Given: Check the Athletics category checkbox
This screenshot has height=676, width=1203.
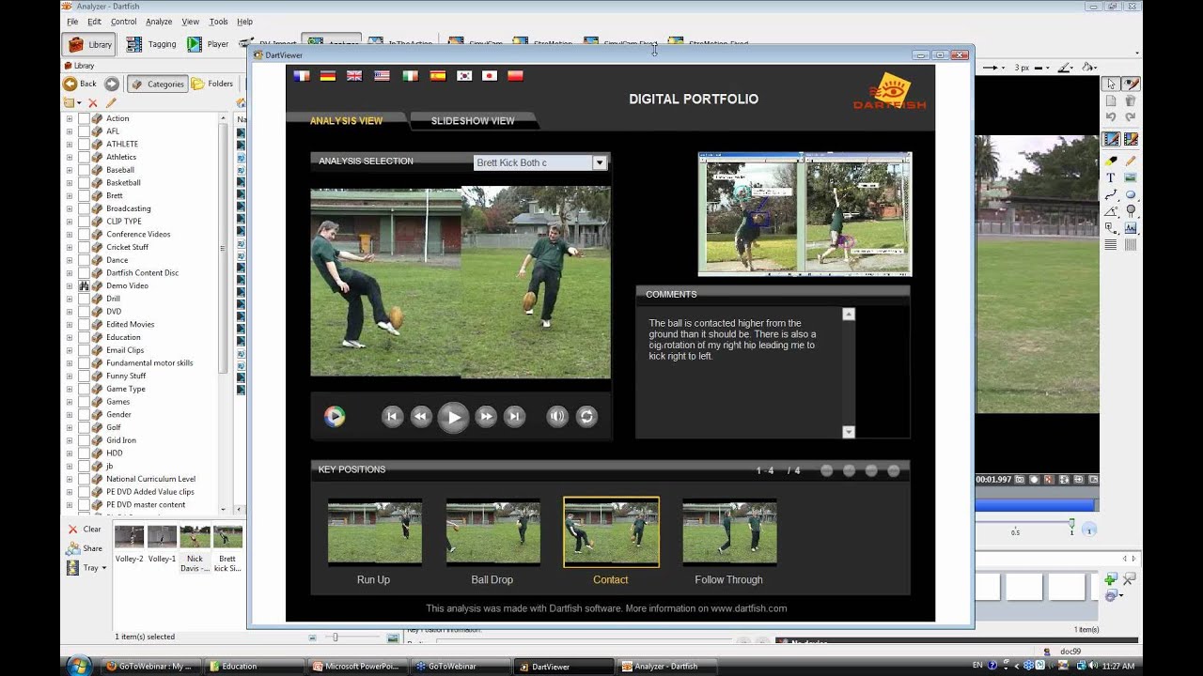Looking at the screenshot, I should [x=84, y=157].
